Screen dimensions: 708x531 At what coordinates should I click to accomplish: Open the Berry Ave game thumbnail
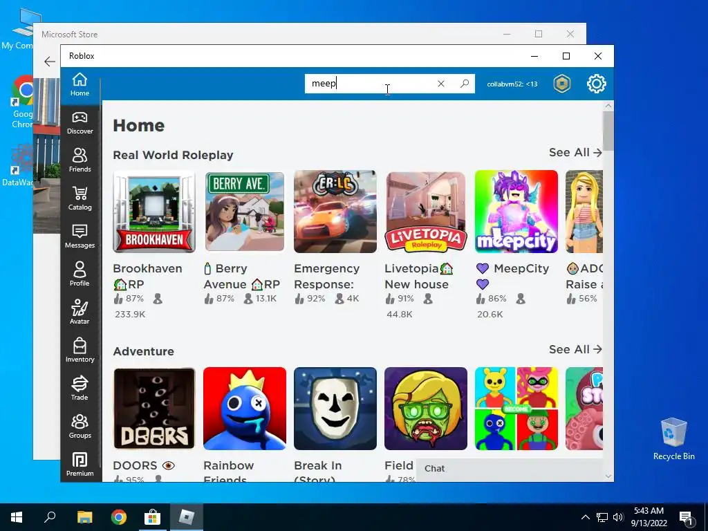point(245,212)
